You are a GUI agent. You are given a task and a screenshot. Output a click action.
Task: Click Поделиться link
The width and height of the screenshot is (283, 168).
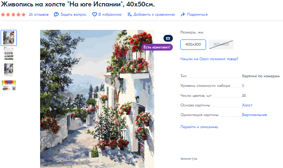tap(197, 15)
